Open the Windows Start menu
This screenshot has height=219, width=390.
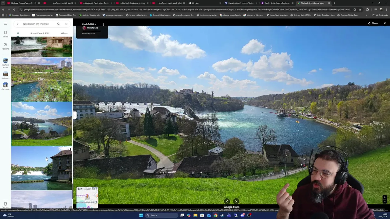(141, 215)
